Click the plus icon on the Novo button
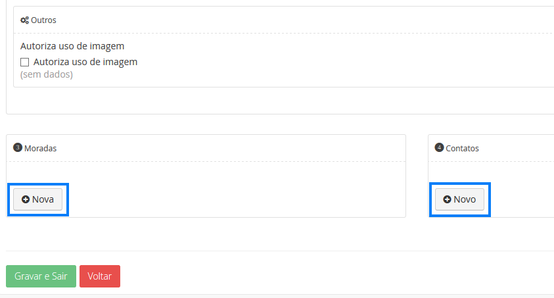Image resolution: width=554 pixels, height=298 pixels. [447, 199]
